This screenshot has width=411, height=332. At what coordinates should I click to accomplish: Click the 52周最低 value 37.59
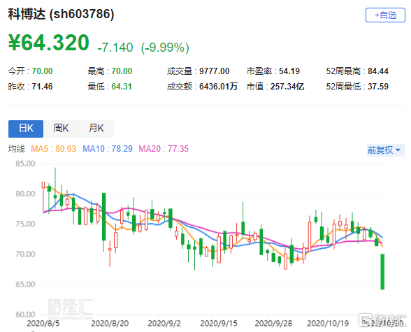[378, 87]
